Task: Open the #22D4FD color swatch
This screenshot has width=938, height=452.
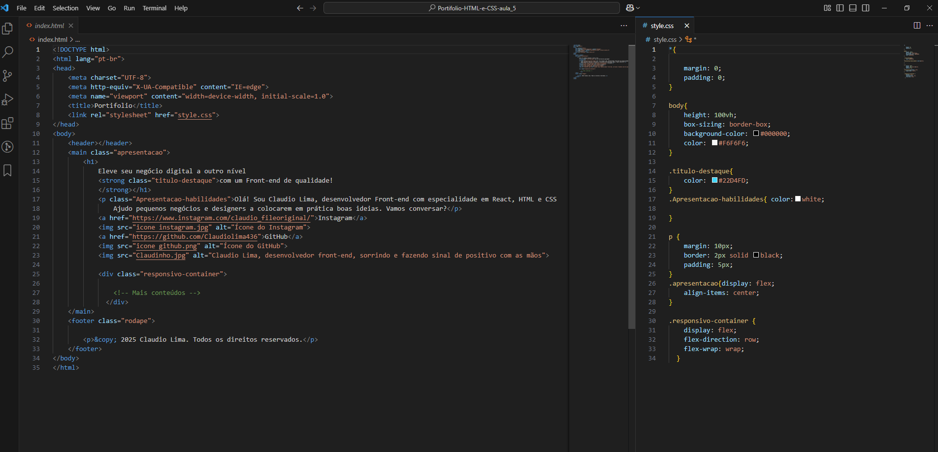Action: tap(714, 180)
